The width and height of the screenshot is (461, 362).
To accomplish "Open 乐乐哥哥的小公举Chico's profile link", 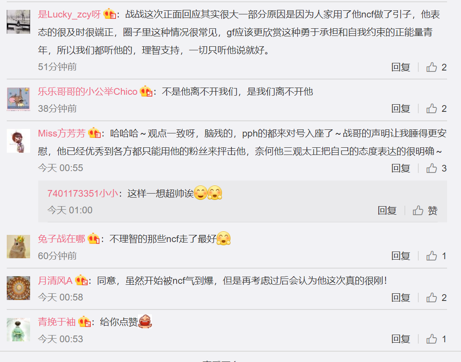I will point(88,92).
